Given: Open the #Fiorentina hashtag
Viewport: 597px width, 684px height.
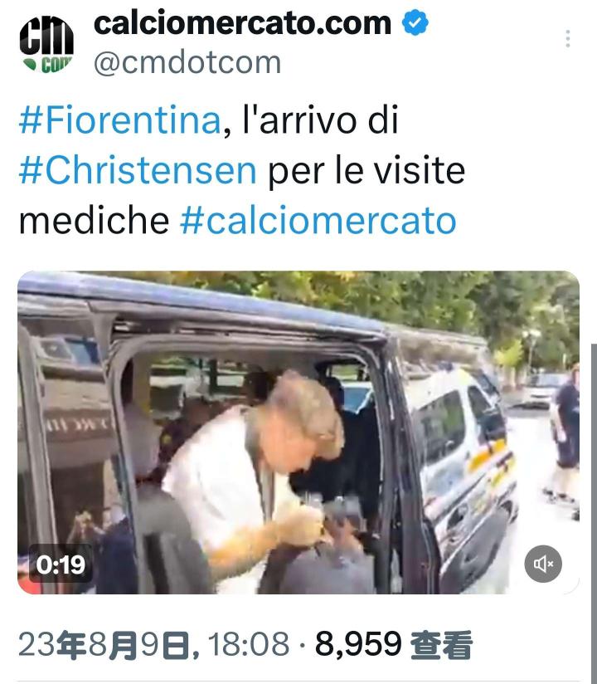Looking at the screenshot, I should point(120,120).
